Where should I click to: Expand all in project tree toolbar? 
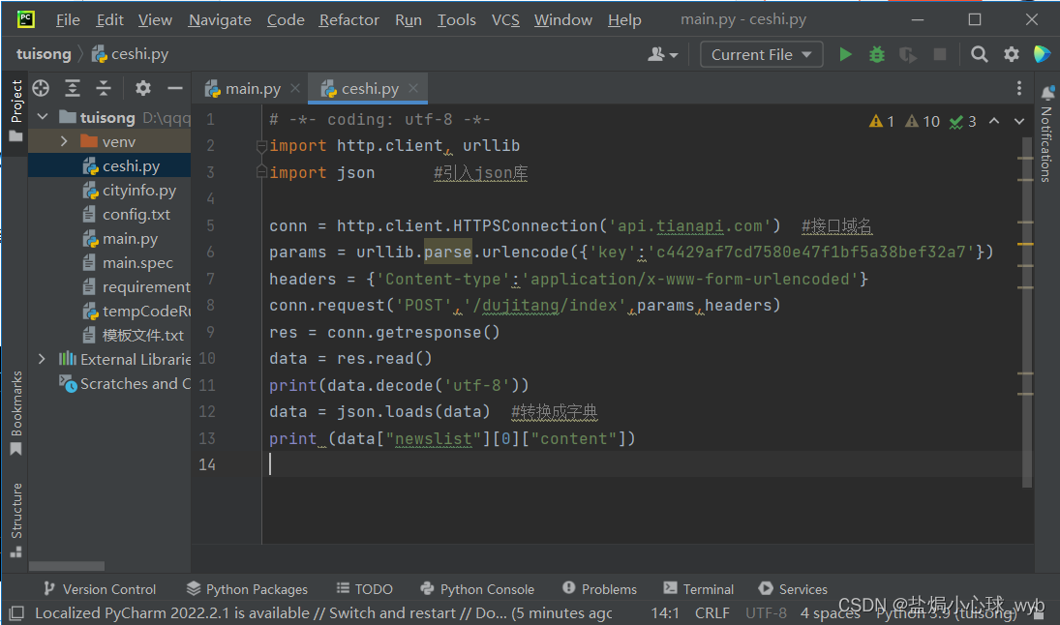[73, 88]
